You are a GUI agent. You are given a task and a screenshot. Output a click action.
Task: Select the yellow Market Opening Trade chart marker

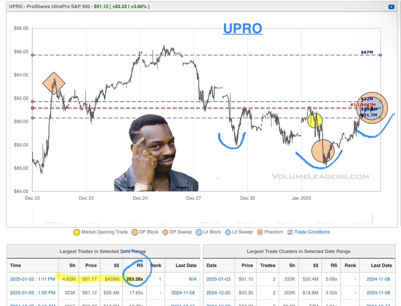pos(315,120)
